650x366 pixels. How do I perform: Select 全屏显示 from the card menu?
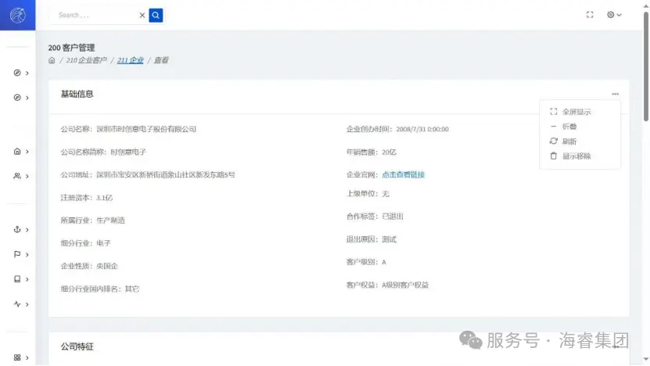pyautogui.click(x=576, y=112)
